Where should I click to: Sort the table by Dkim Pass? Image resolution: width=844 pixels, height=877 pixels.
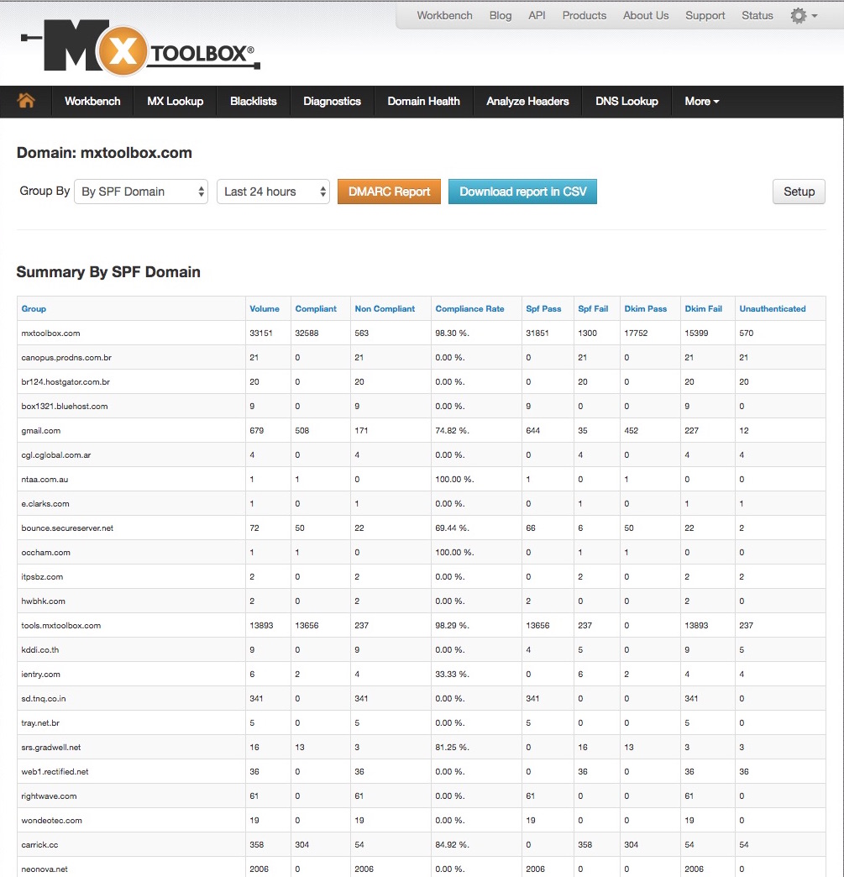(x=642, y=308)
